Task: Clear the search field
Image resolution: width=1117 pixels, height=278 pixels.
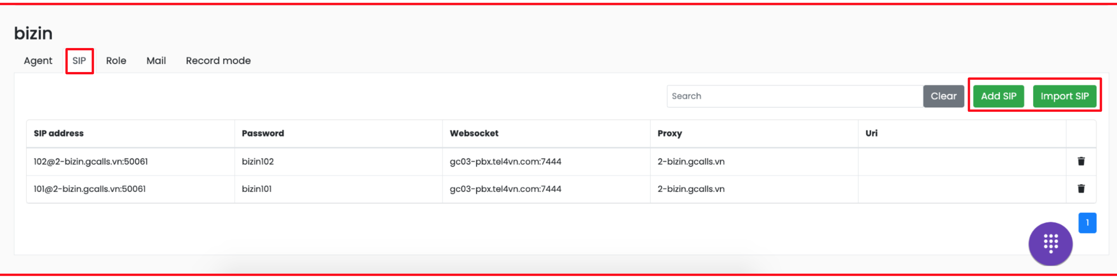Action: [x=943, y=96]
